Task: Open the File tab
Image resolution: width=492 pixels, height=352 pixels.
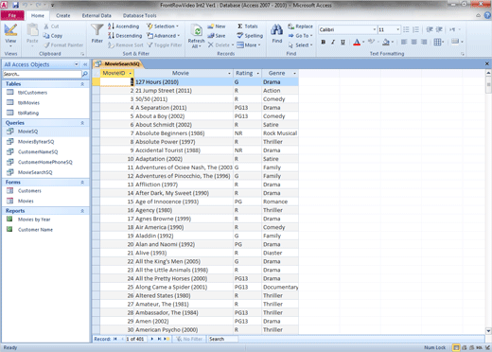Action: pos(12,15)
